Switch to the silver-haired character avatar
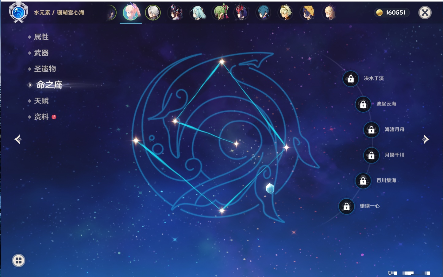The width and height of the screenshot is (443, 277). 153,13
